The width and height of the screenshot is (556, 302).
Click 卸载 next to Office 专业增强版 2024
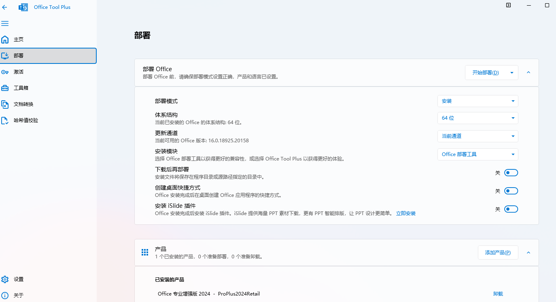498,294
